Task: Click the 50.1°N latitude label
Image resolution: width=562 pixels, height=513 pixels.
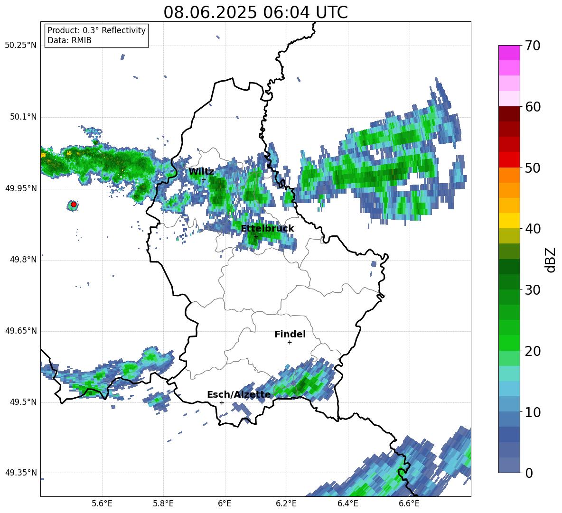Action: (23, 117)
